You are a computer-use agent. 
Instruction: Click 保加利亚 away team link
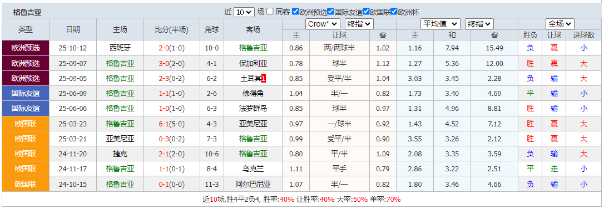253,64
